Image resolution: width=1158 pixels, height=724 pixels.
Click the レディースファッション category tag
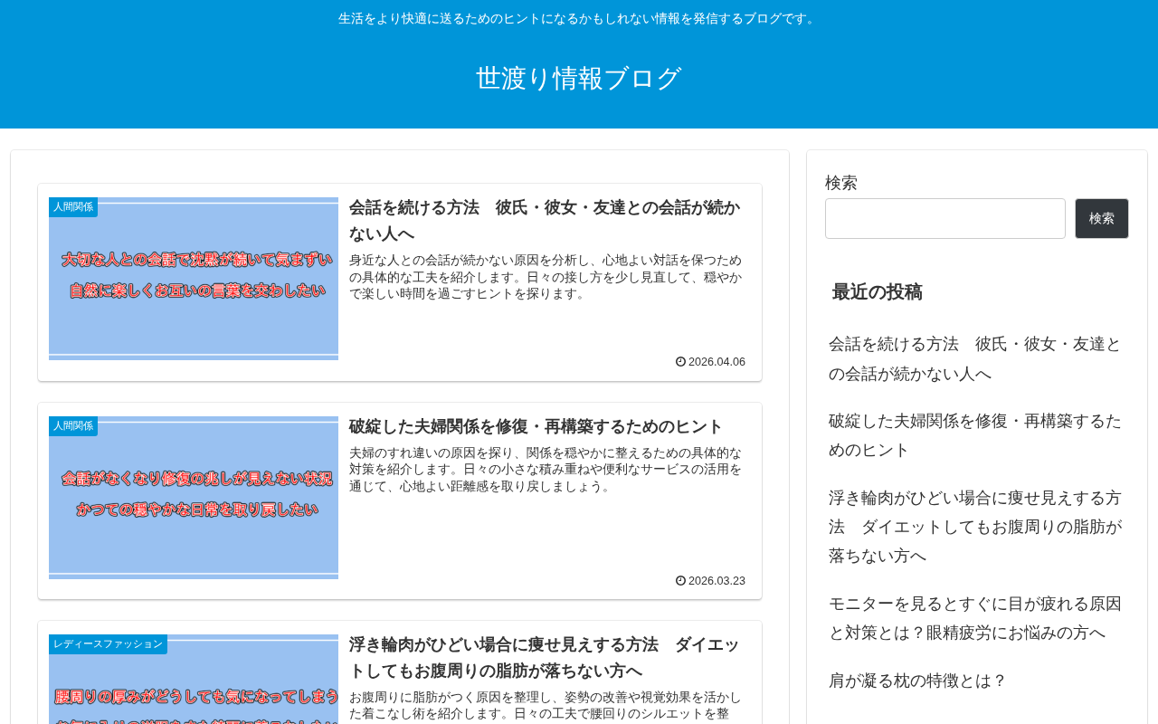click(108, 644)
